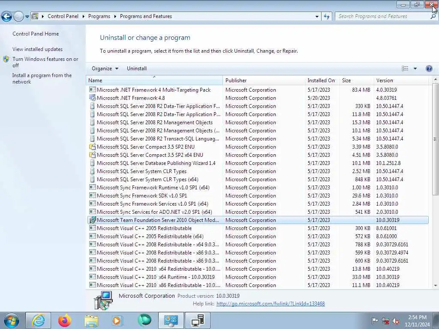Click the installer icon in details pane
439x329 pixels.
(x=103, y=300)
